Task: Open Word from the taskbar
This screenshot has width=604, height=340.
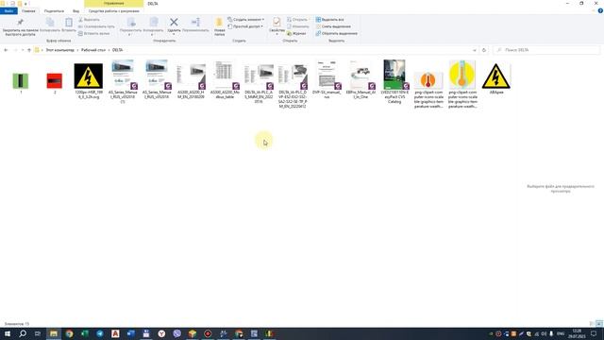Action: click(130, 333)
